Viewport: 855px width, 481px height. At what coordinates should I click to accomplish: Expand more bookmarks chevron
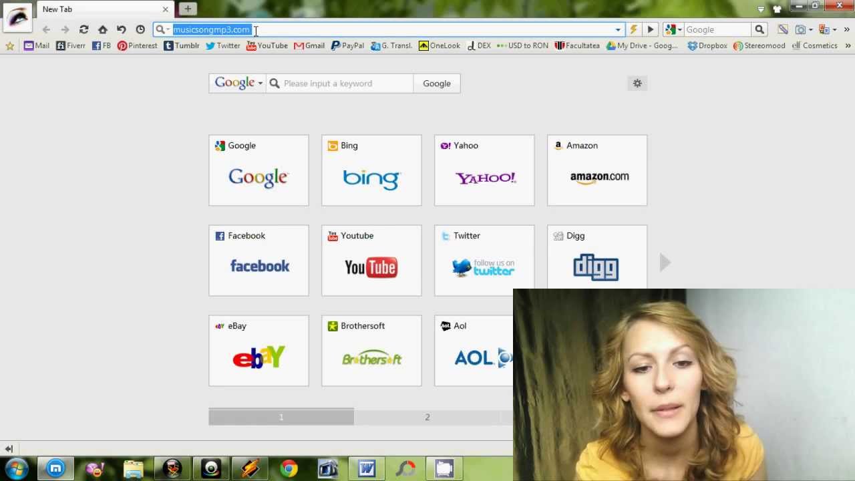click(848, 45)
